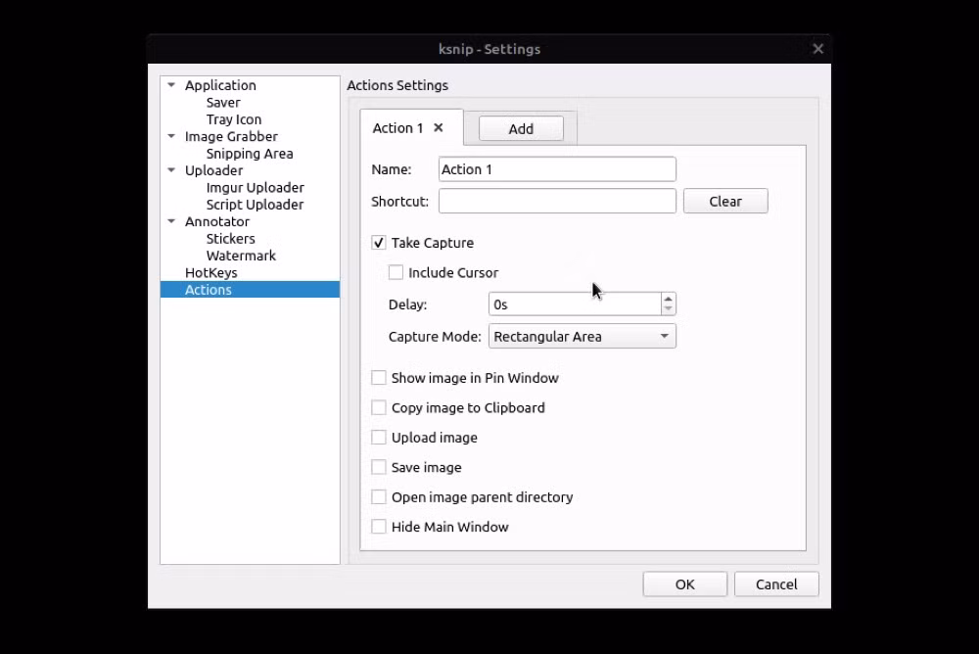Add a new action tab
The height and width of the screenshot is (654, 979).
click(521, 128)
